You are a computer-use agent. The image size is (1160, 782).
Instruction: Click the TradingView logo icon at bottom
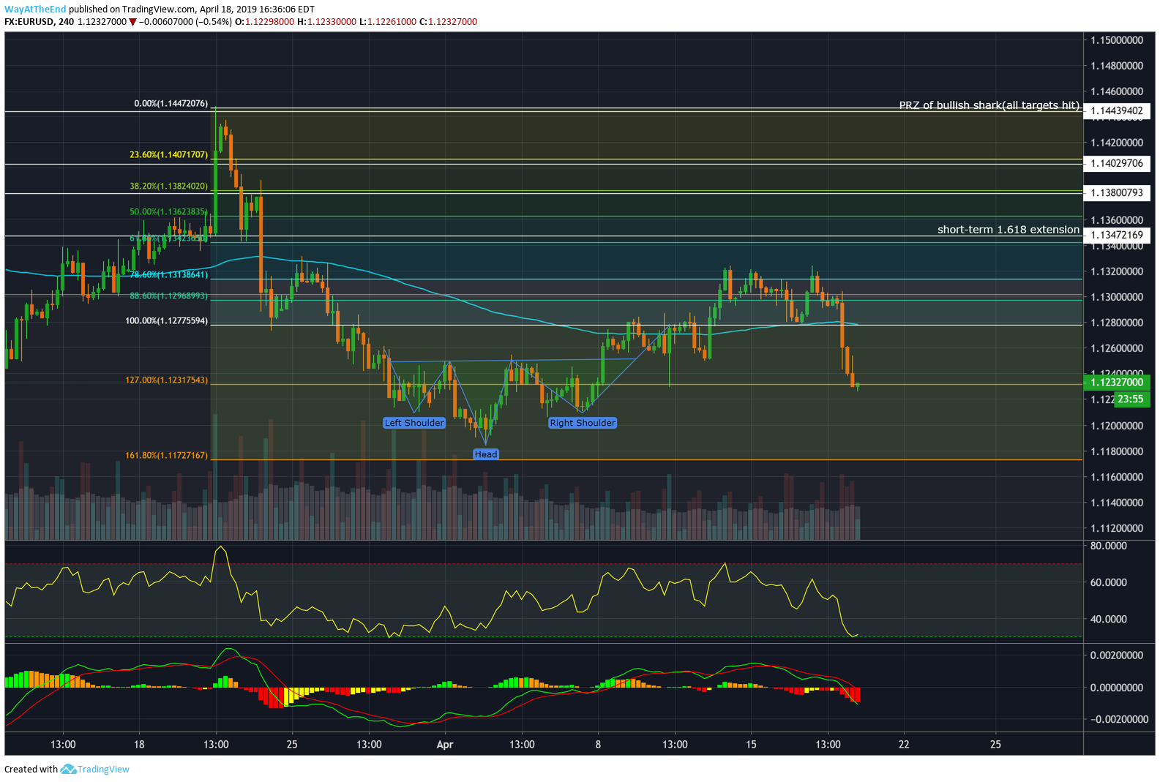tap(68, 769)
